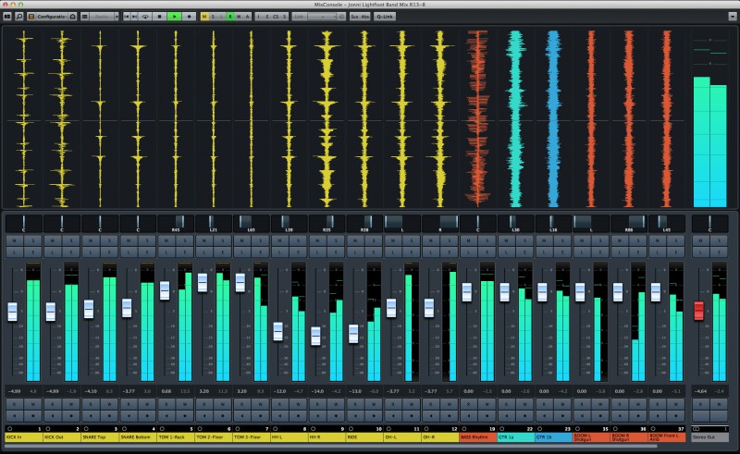Solo the KICK Out channel

[x=71, y=240]
